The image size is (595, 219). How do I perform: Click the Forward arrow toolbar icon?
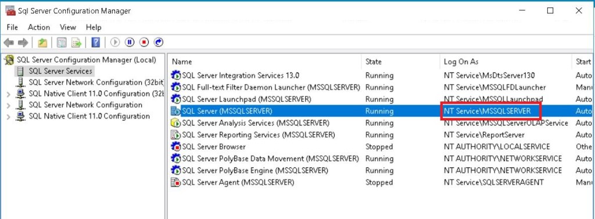(23, 42)
